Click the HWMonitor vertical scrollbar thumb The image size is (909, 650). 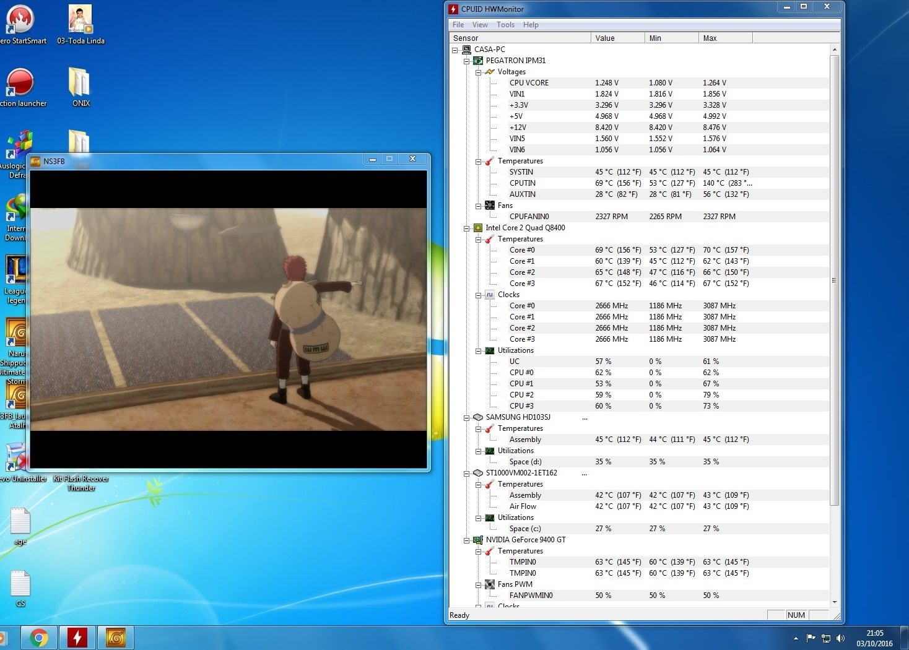coord(835,280)
